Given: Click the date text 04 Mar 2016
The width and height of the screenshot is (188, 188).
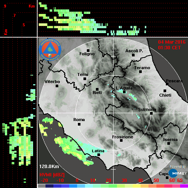Looking at the screenshot, I should (x=172, y=42).
